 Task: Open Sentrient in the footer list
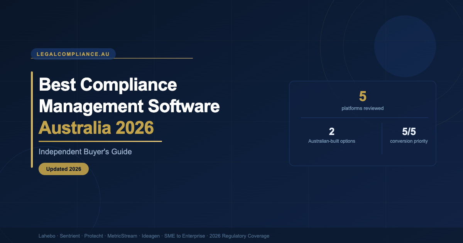(70, 236)
